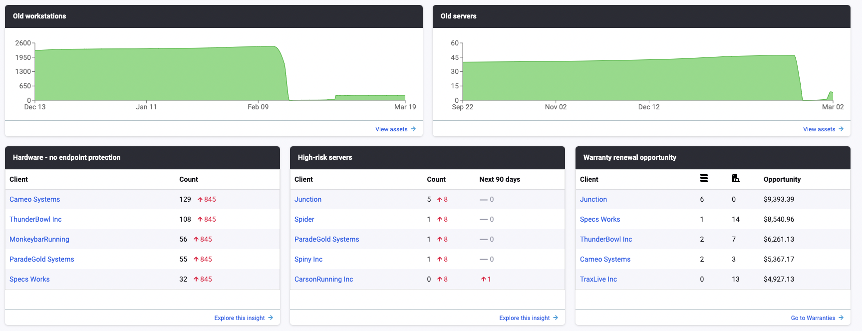Click Count column header in endpoint protection table
This screenshot has height=331, width=862.
(189, 179)
